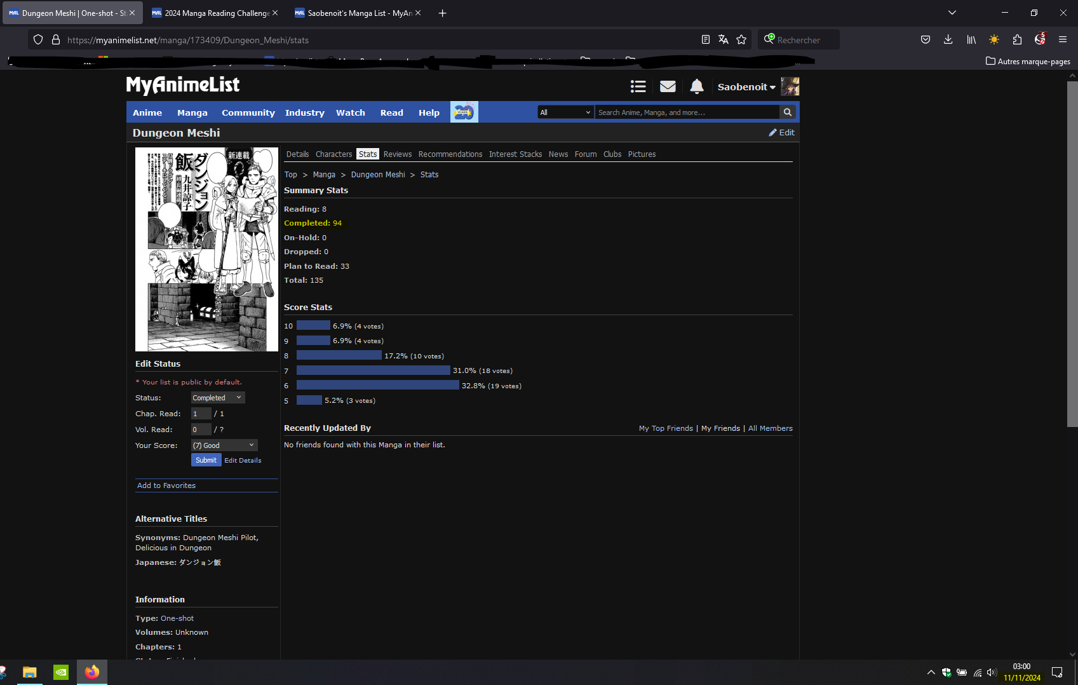Open the Firefox hamburger application menu
Screen dimensions: 1078x685
[x=1062, y=39]
